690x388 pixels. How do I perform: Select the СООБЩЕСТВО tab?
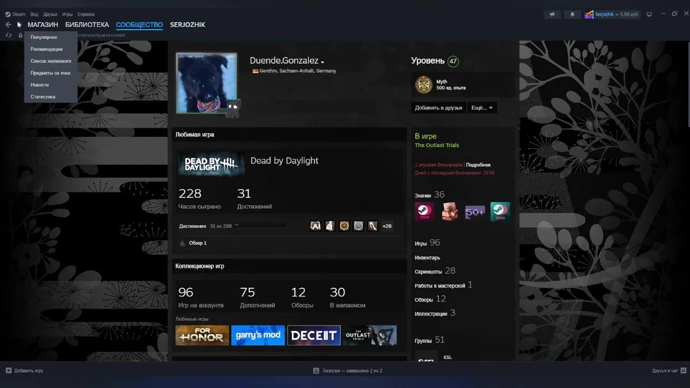(139, 25)
